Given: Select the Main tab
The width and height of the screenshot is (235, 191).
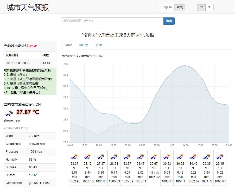Looking at the screenshot, I should coord(69,45).
